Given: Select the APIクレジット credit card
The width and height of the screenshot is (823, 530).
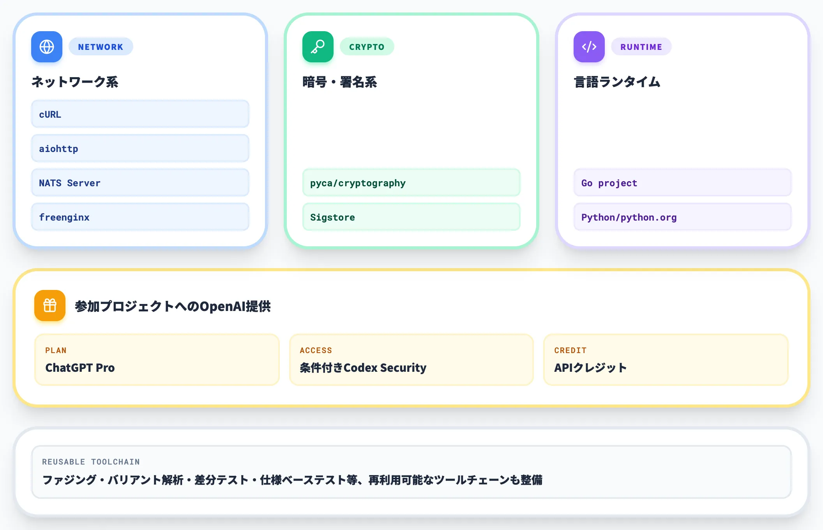Looking at the screenshot, I should click(666, 360).
